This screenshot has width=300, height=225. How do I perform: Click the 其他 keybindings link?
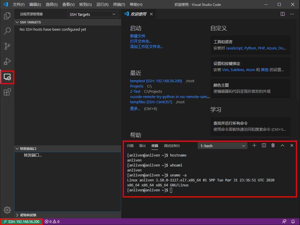[265, 70]
